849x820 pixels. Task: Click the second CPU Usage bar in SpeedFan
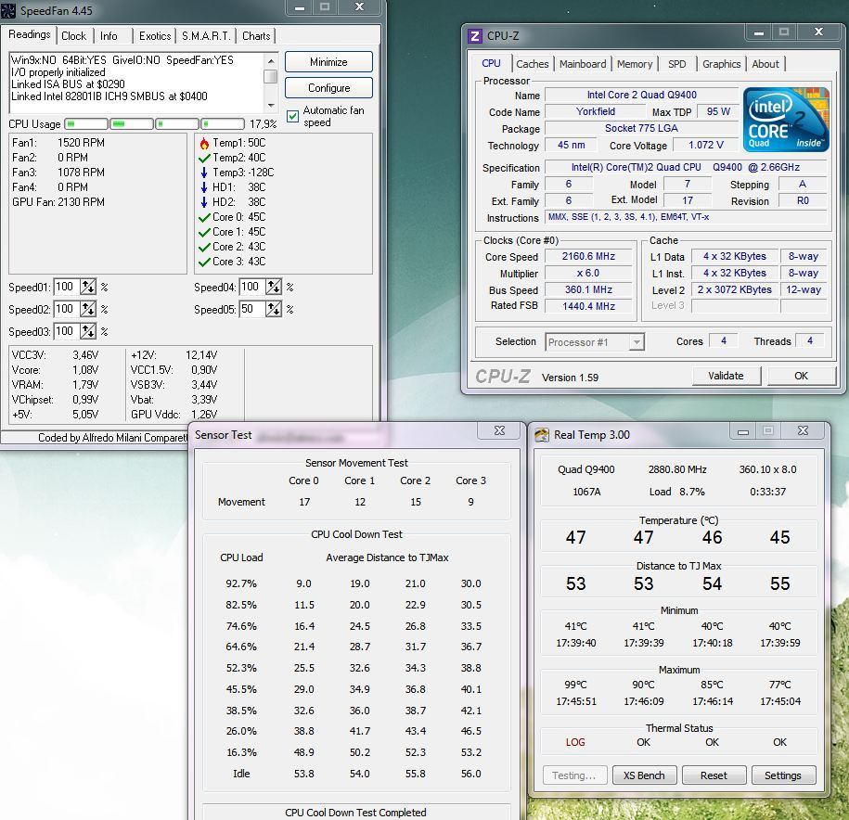pyautogui.click(x=132, y=124)
